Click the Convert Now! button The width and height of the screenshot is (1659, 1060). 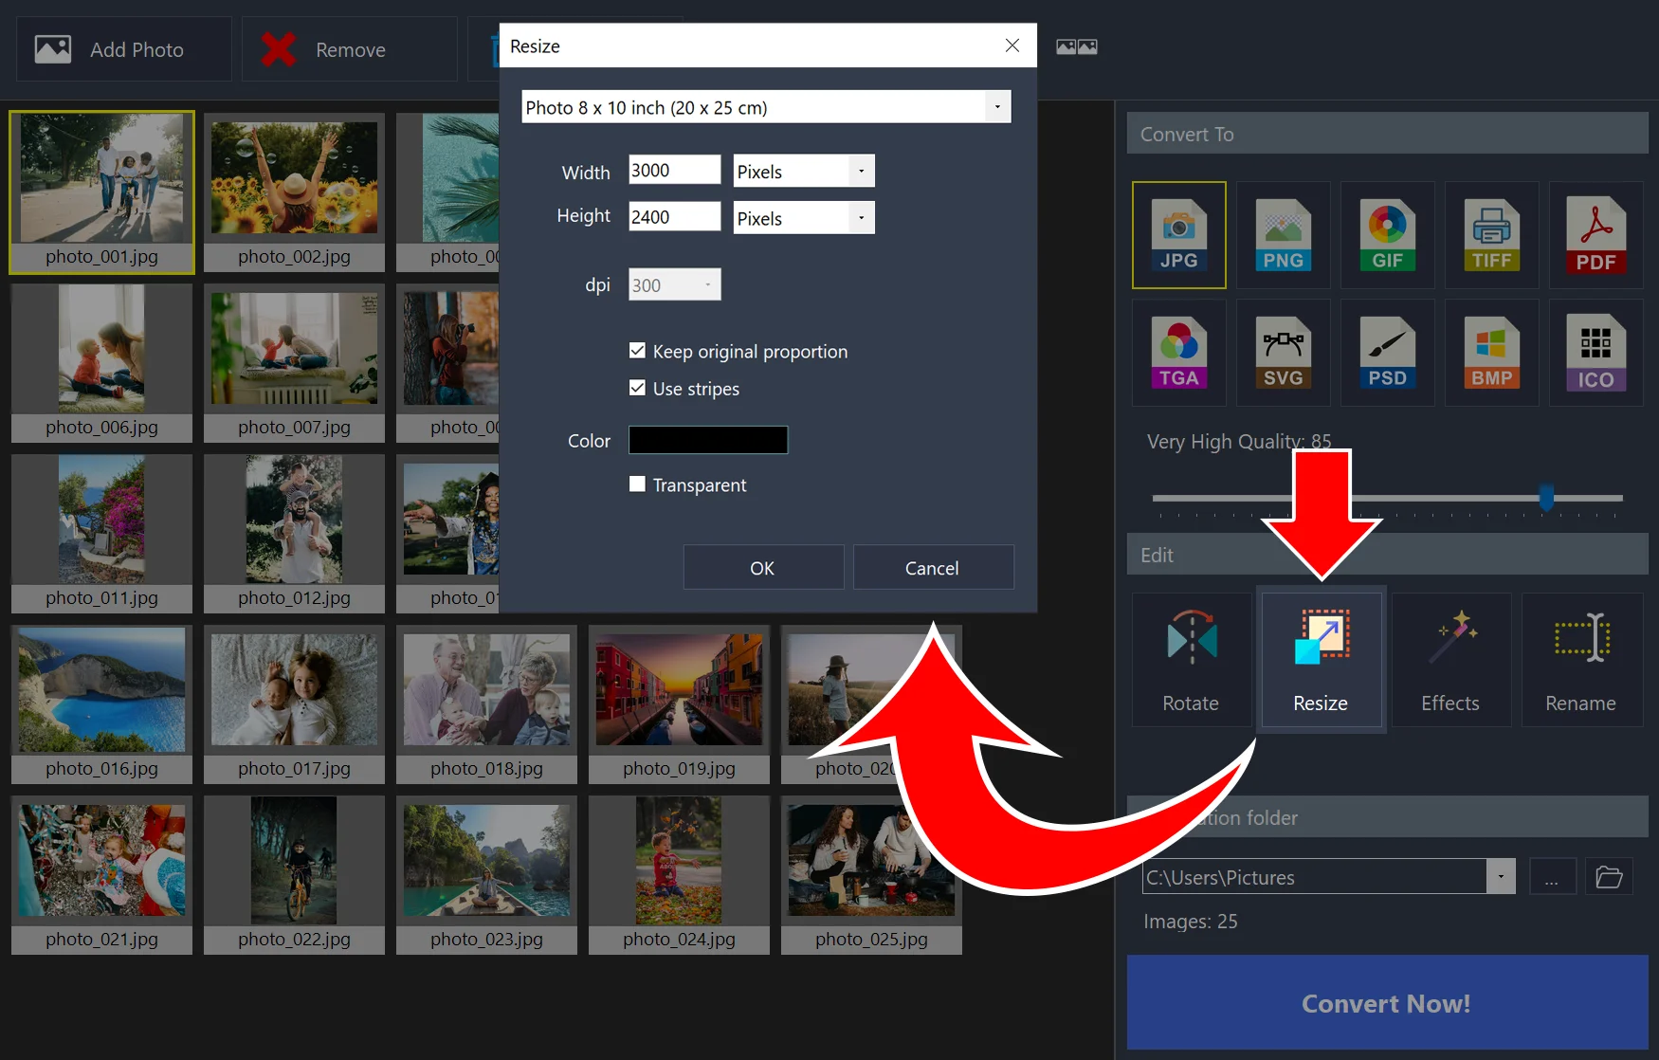1387,1003
